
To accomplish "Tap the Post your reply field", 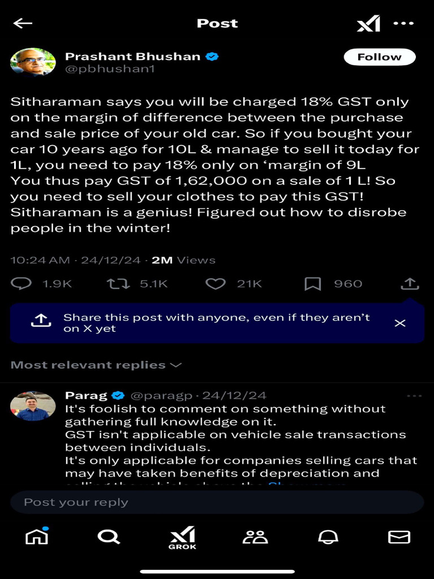I will (x=217, y=502).
